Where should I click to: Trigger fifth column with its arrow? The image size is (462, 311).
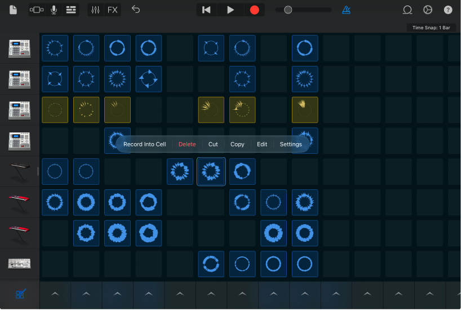point(180,294)
